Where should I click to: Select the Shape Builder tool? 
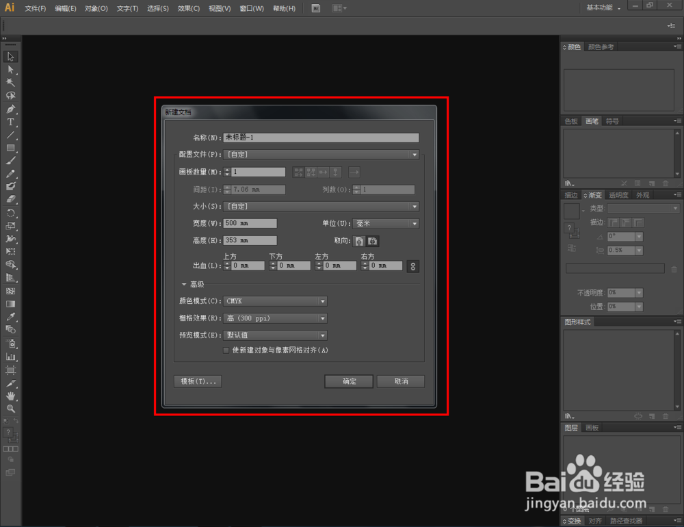10,265
